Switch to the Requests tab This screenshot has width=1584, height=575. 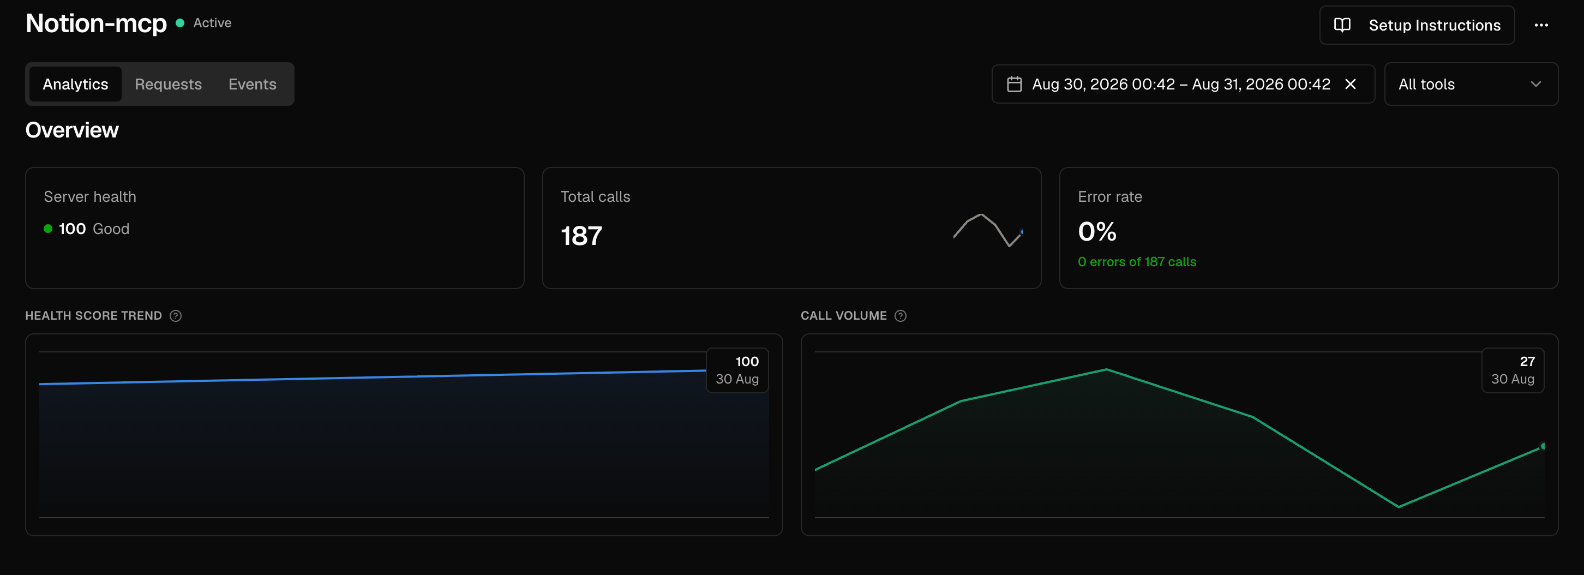pyautogui.click(x=168, y=84)
